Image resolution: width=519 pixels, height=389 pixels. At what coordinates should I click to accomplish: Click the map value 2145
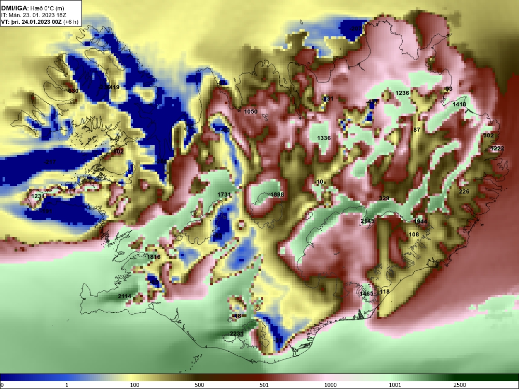pos(367,221)
